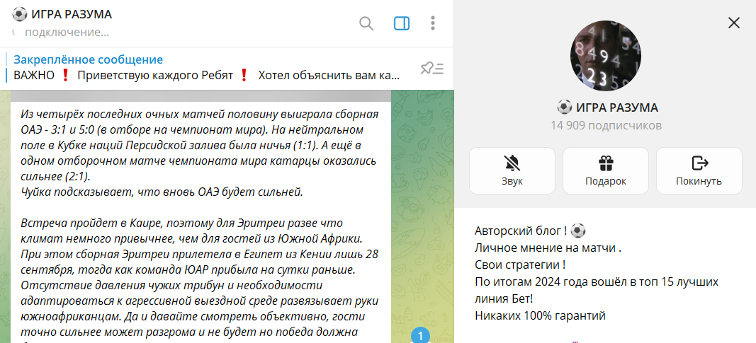Mute channel with the Звук button

(x=512, y=170)
